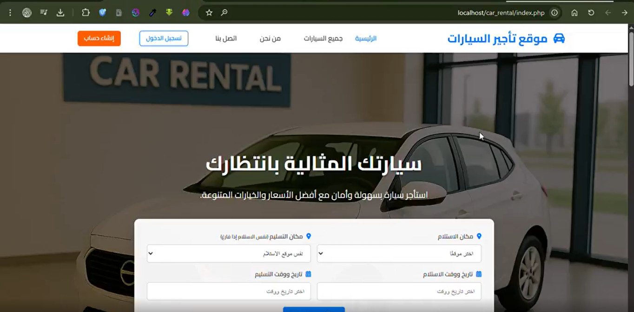Click the map pin icon beside مكان الاستلام
Viewport: 634px width, 312px height.
tap(479, 236)
